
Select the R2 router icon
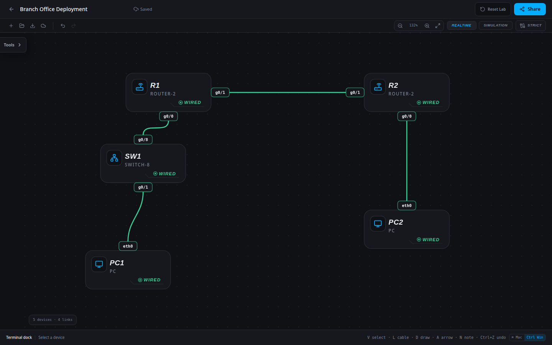coord(378,87)
